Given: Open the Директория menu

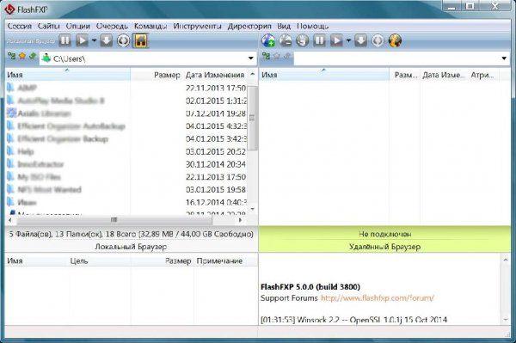Looking at the screenshot, I should [249, 26].
